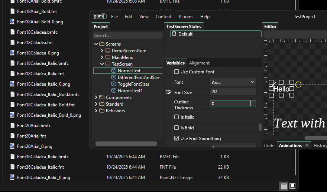327x192 pixels.
Task: Click the Default state icon
Action: (x=174, y=34)
